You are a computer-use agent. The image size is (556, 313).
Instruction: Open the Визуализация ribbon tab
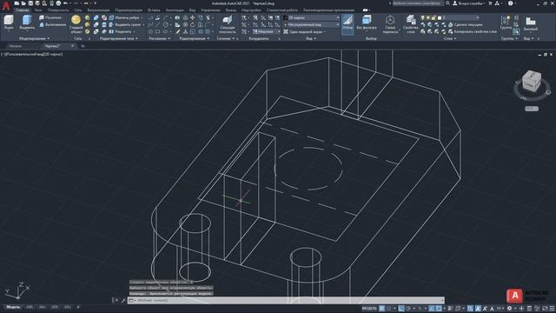pos(98,10)
